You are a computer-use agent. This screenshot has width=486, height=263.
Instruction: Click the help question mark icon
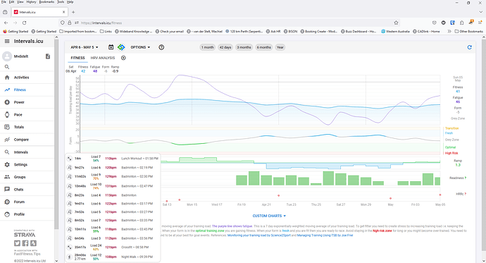[x=161, y=47]
